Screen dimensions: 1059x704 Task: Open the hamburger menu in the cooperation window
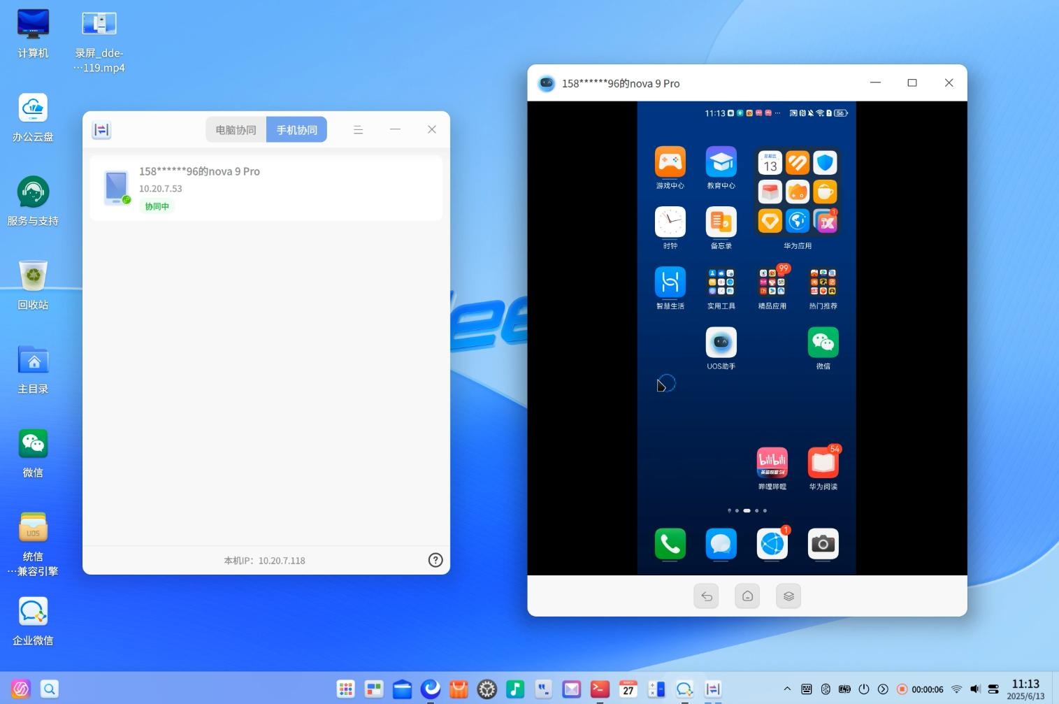point(358,130)
